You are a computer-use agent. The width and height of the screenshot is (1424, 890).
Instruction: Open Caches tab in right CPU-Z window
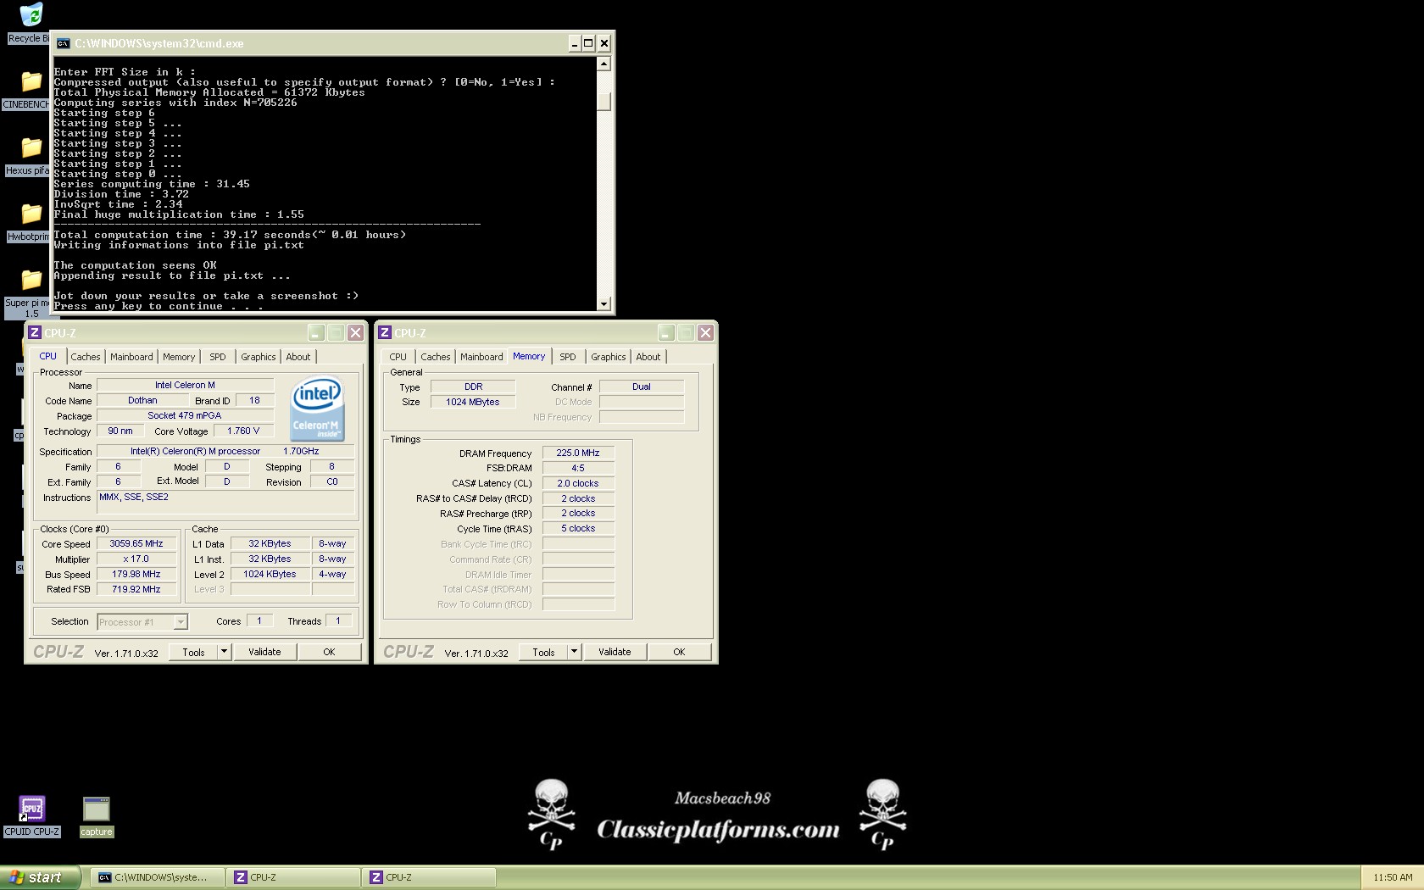pos(436,357)
